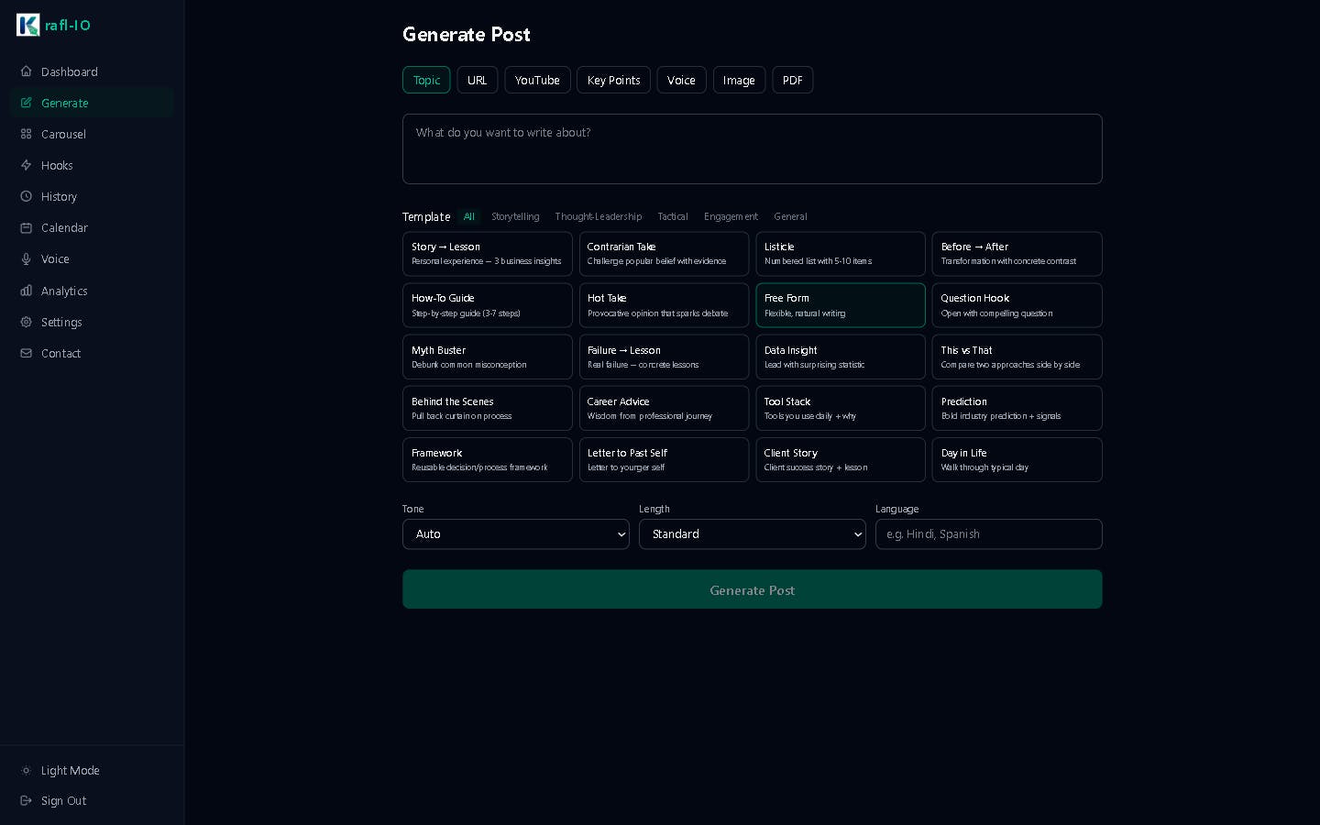Click the Generate Post button
The height and width of the screenshot is (825, 1320).
point(753,589)
